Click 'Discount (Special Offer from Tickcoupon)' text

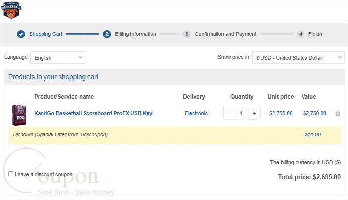click(60, 134)
